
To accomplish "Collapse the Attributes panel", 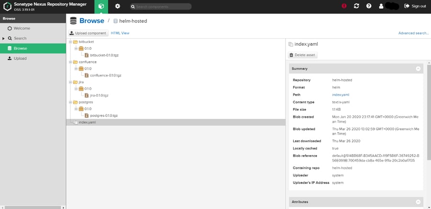I will (x=418, y=202).
